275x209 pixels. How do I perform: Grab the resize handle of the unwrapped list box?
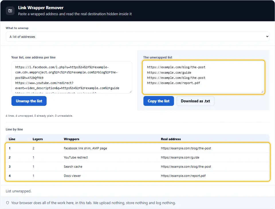(x=262, y=92)
